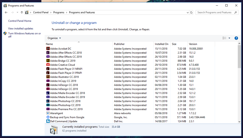Click the version 19.008.20081 cell
The height and width of the screenshot is (138, 243).
[x=196, y=48]
